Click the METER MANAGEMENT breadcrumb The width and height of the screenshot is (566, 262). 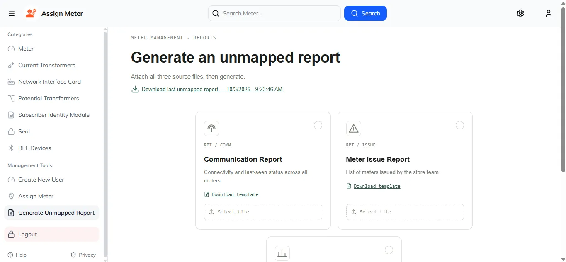[157, 38]
